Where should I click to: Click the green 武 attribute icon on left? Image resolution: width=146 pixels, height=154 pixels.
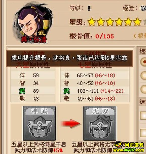coord(22,91)
